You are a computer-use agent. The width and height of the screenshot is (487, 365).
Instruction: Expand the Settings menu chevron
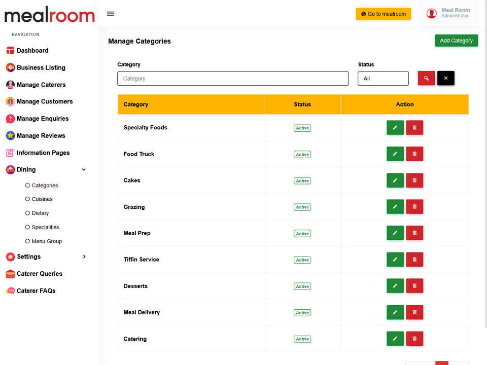pyautogui.click(x=84, y=257)
